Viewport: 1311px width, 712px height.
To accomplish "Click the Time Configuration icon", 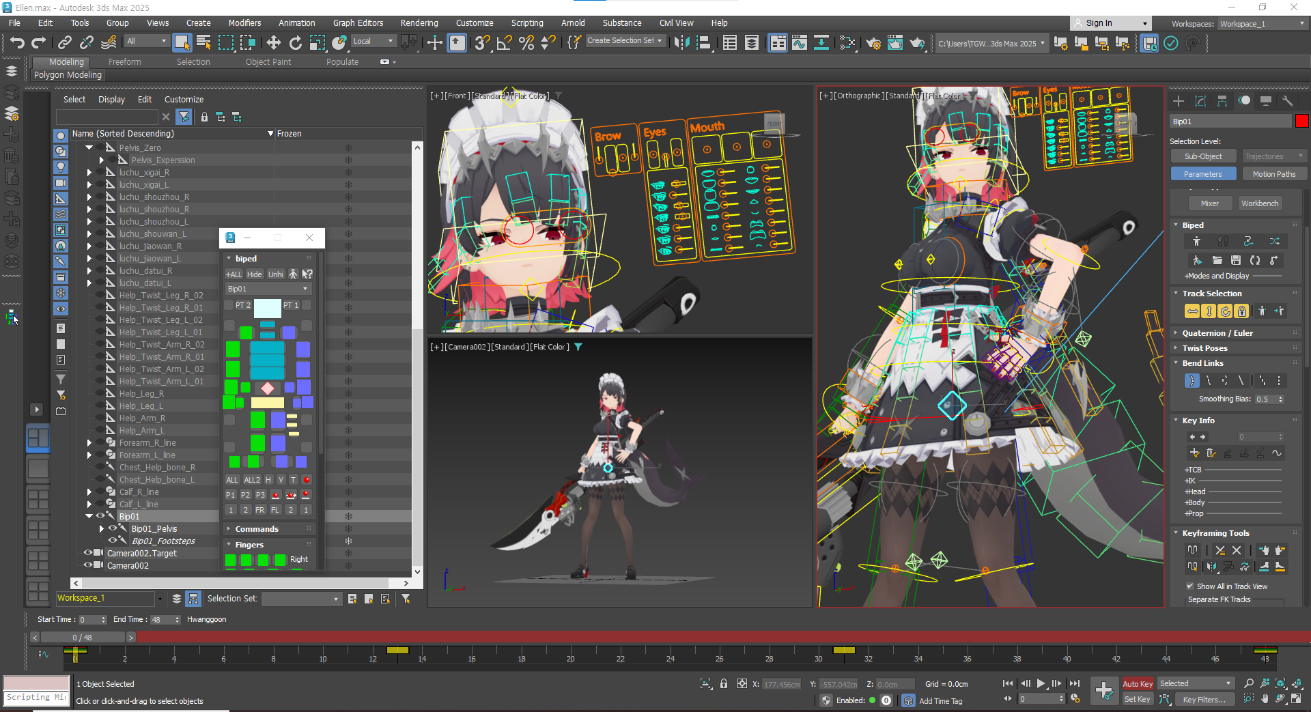I will tap(1075, 699).
